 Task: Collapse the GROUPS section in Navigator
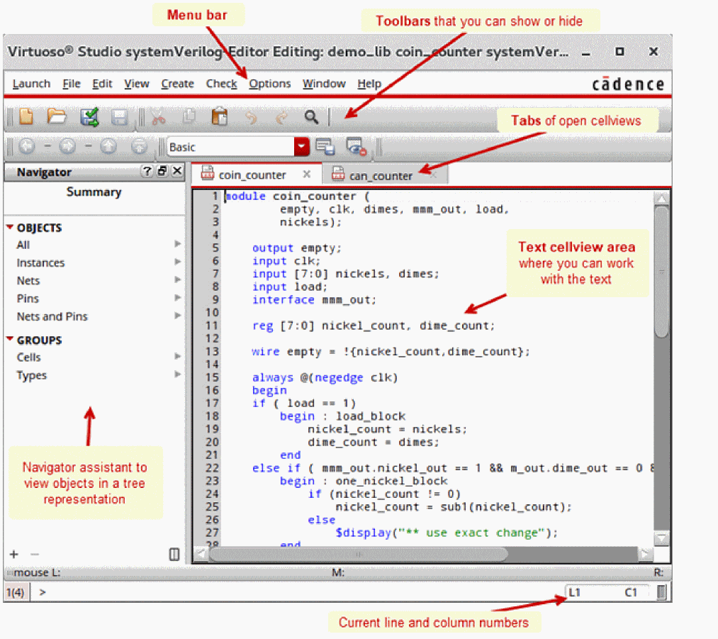click(10, 340)
